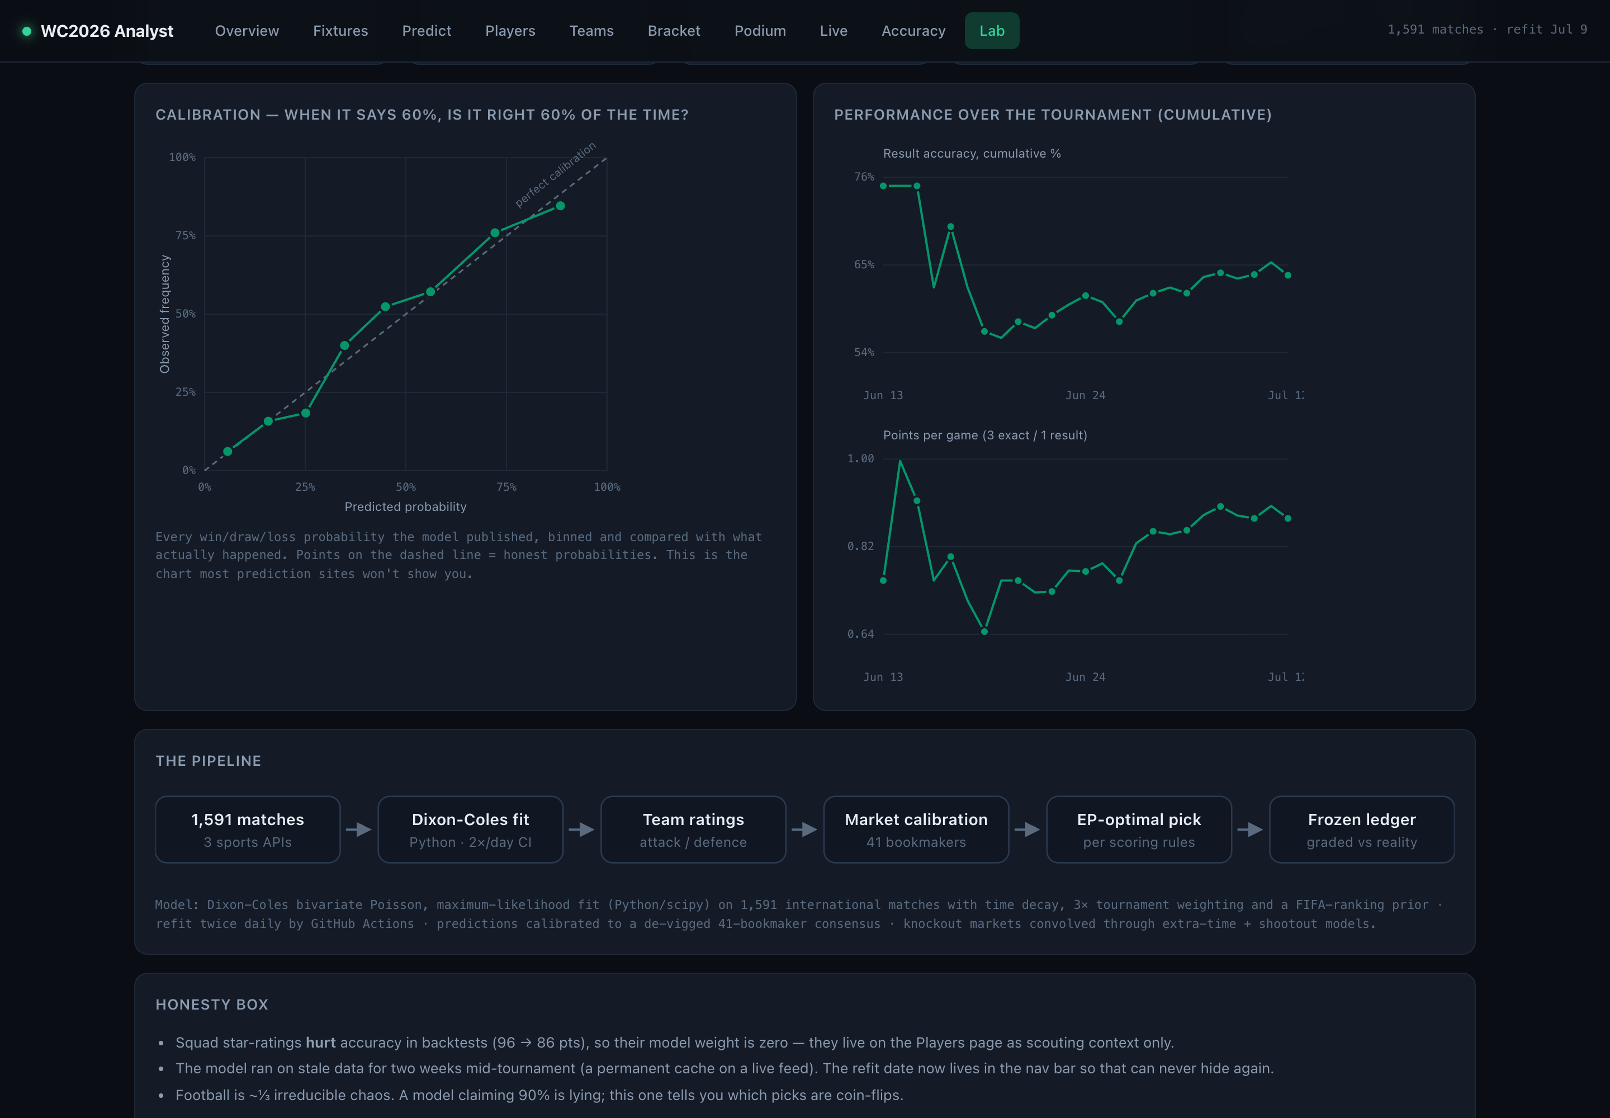This screenshot has width=1610, height=1118.
Task: Click the last data point on accuracy chart
Action: [x=1287, y=275]
